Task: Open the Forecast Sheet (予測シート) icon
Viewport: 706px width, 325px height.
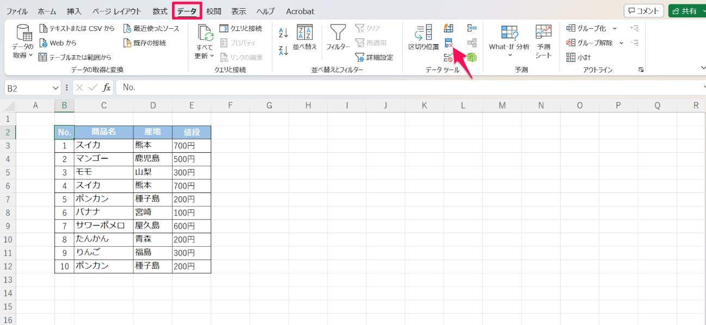Action: pos(543,33)
